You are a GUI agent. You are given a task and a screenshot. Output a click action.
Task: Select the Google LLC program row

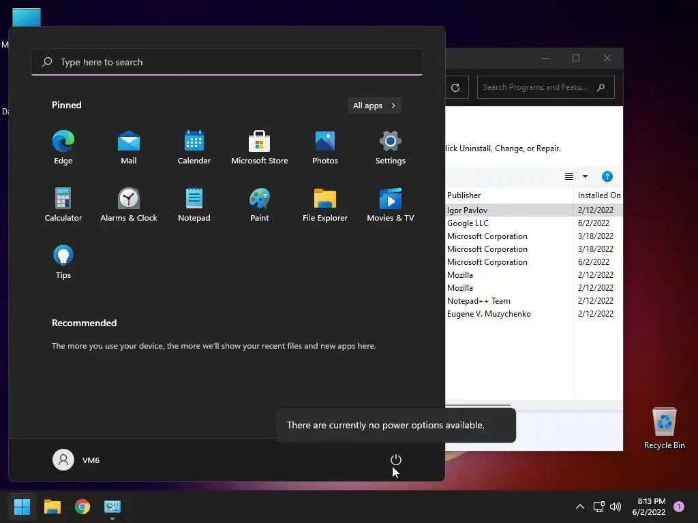click(x=534, y=223)
